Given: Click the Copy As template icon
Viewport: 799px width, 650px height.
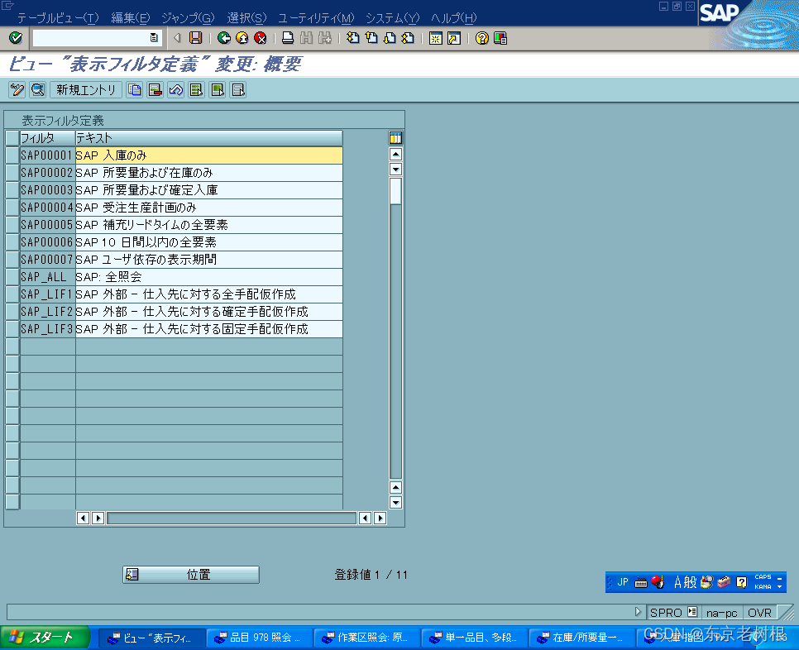Looking at the screenshot, I should [x=134, y=90].
